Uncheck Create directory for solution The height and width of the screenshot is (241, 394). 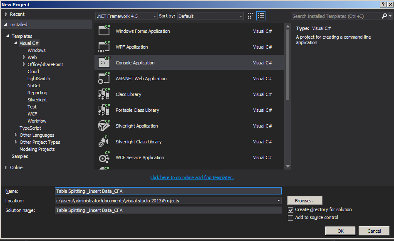click(290, 210)
